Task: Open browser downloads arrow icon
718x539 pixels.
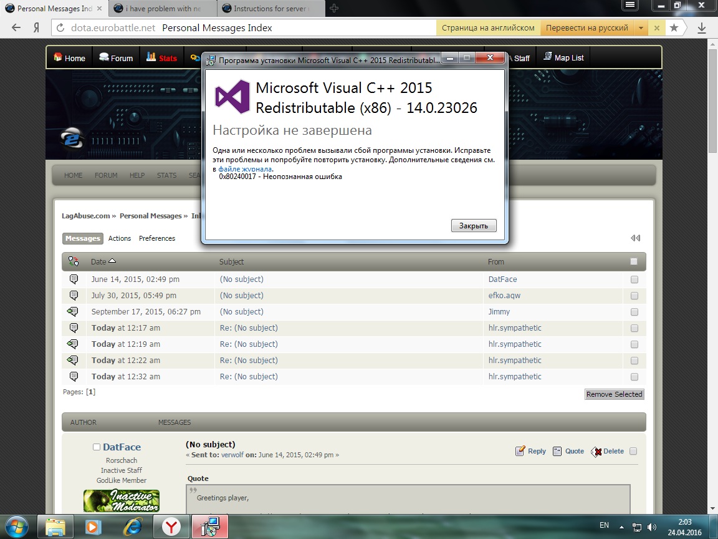Action: click(x=701, y=28)
